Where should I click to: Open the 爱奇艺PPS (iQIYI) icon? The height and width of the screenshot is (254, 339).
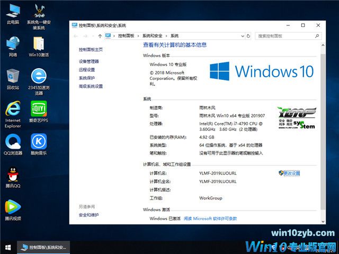[x=39, y=112]
